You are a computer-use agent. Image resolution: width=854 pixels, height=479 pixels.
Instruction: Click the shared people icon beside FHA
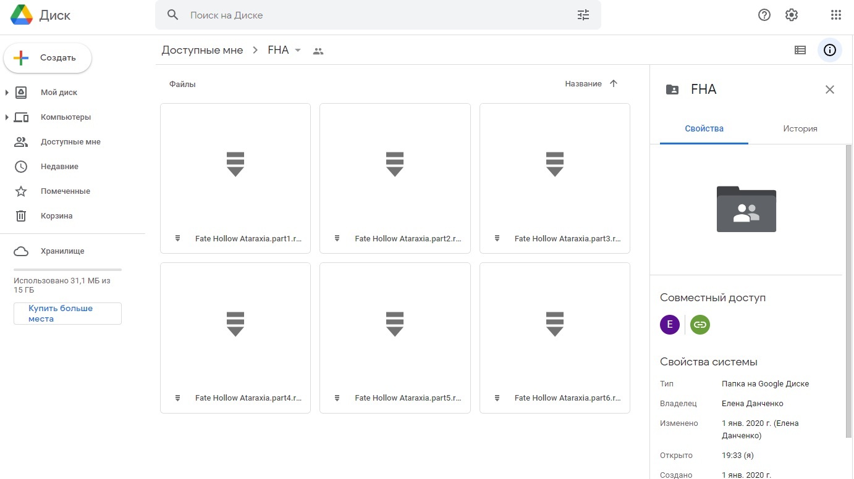point(318,51)
